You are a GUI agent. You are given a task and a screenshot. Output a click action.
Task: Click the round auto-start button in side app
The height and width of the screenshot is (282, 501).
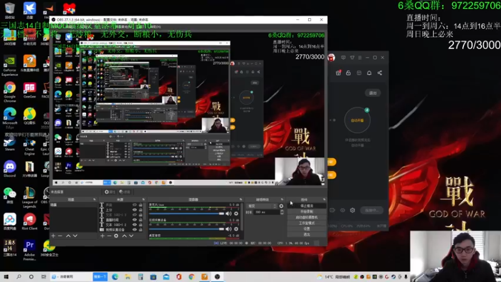pos(357,120)
